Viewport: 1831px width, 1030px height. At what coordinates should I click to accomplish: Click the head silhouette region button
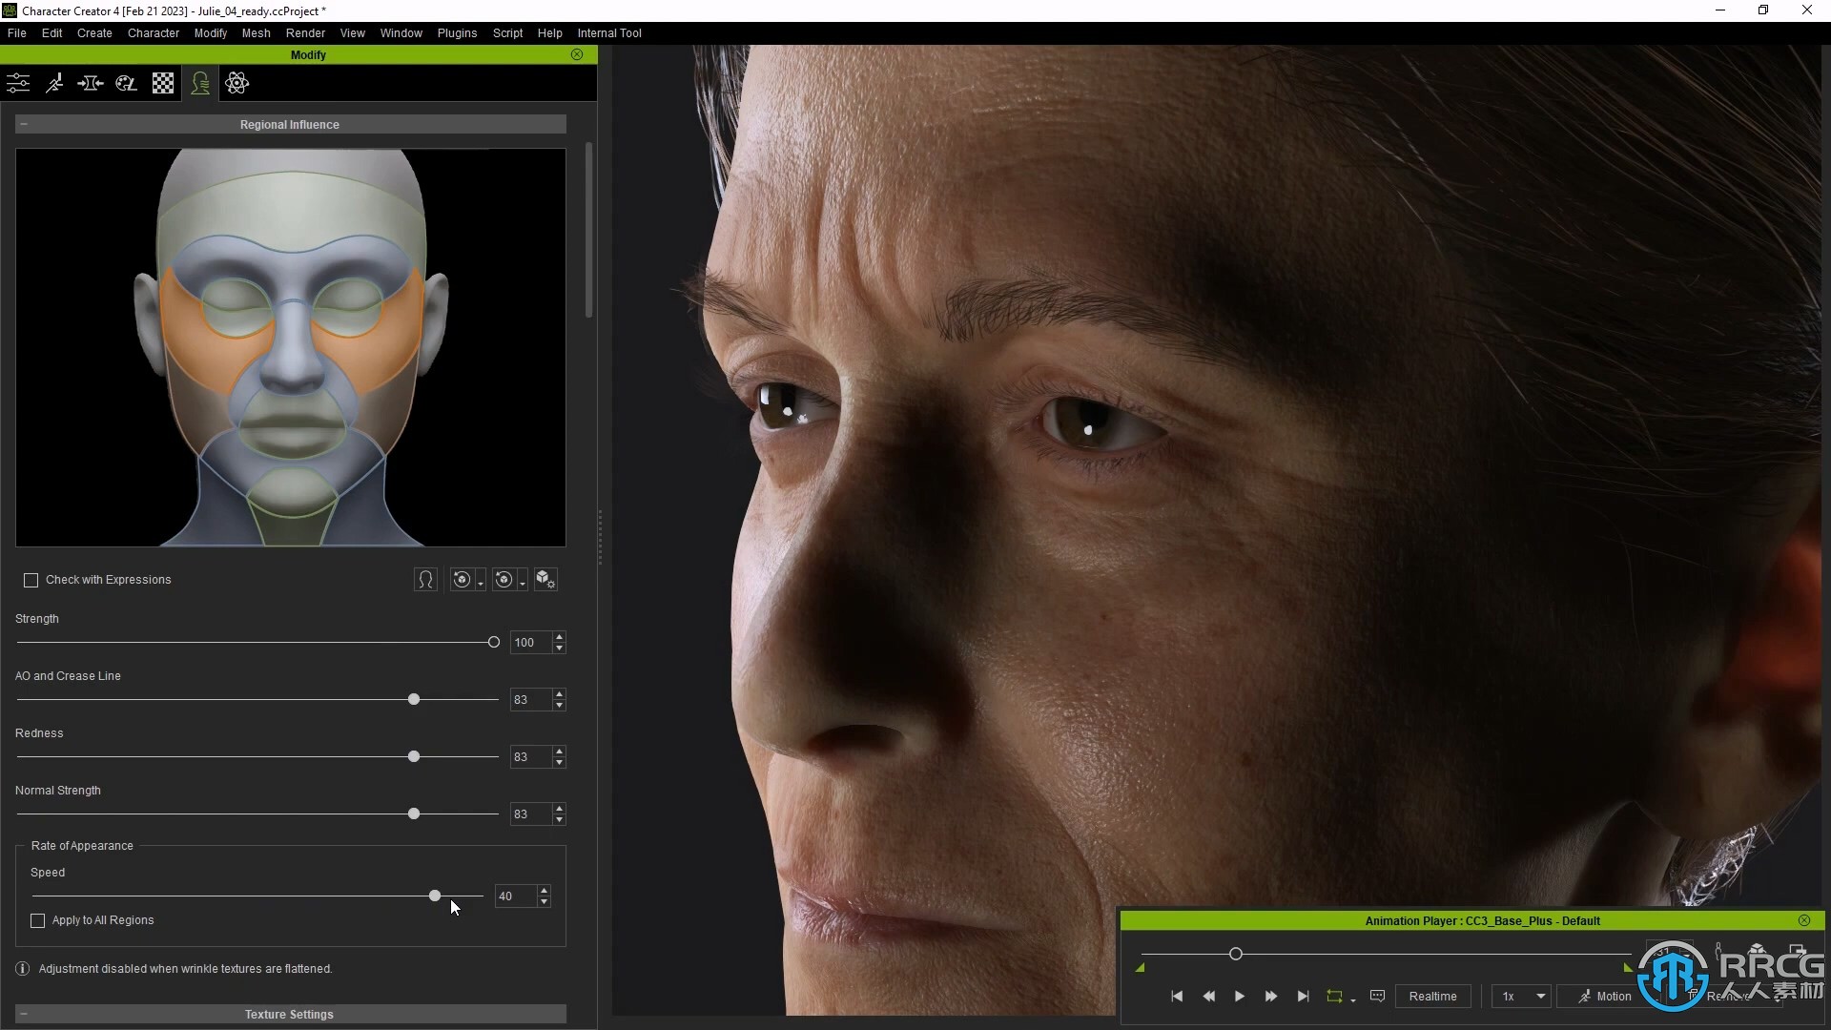tap(425, 580)
